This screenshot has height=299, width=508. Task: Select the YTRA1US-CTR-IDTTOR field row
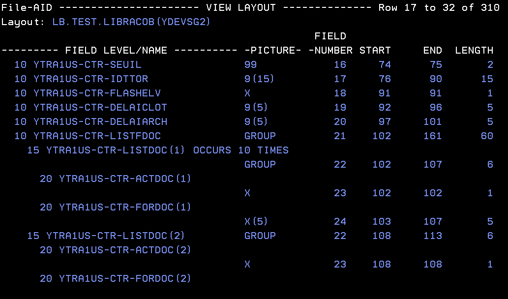90,79
